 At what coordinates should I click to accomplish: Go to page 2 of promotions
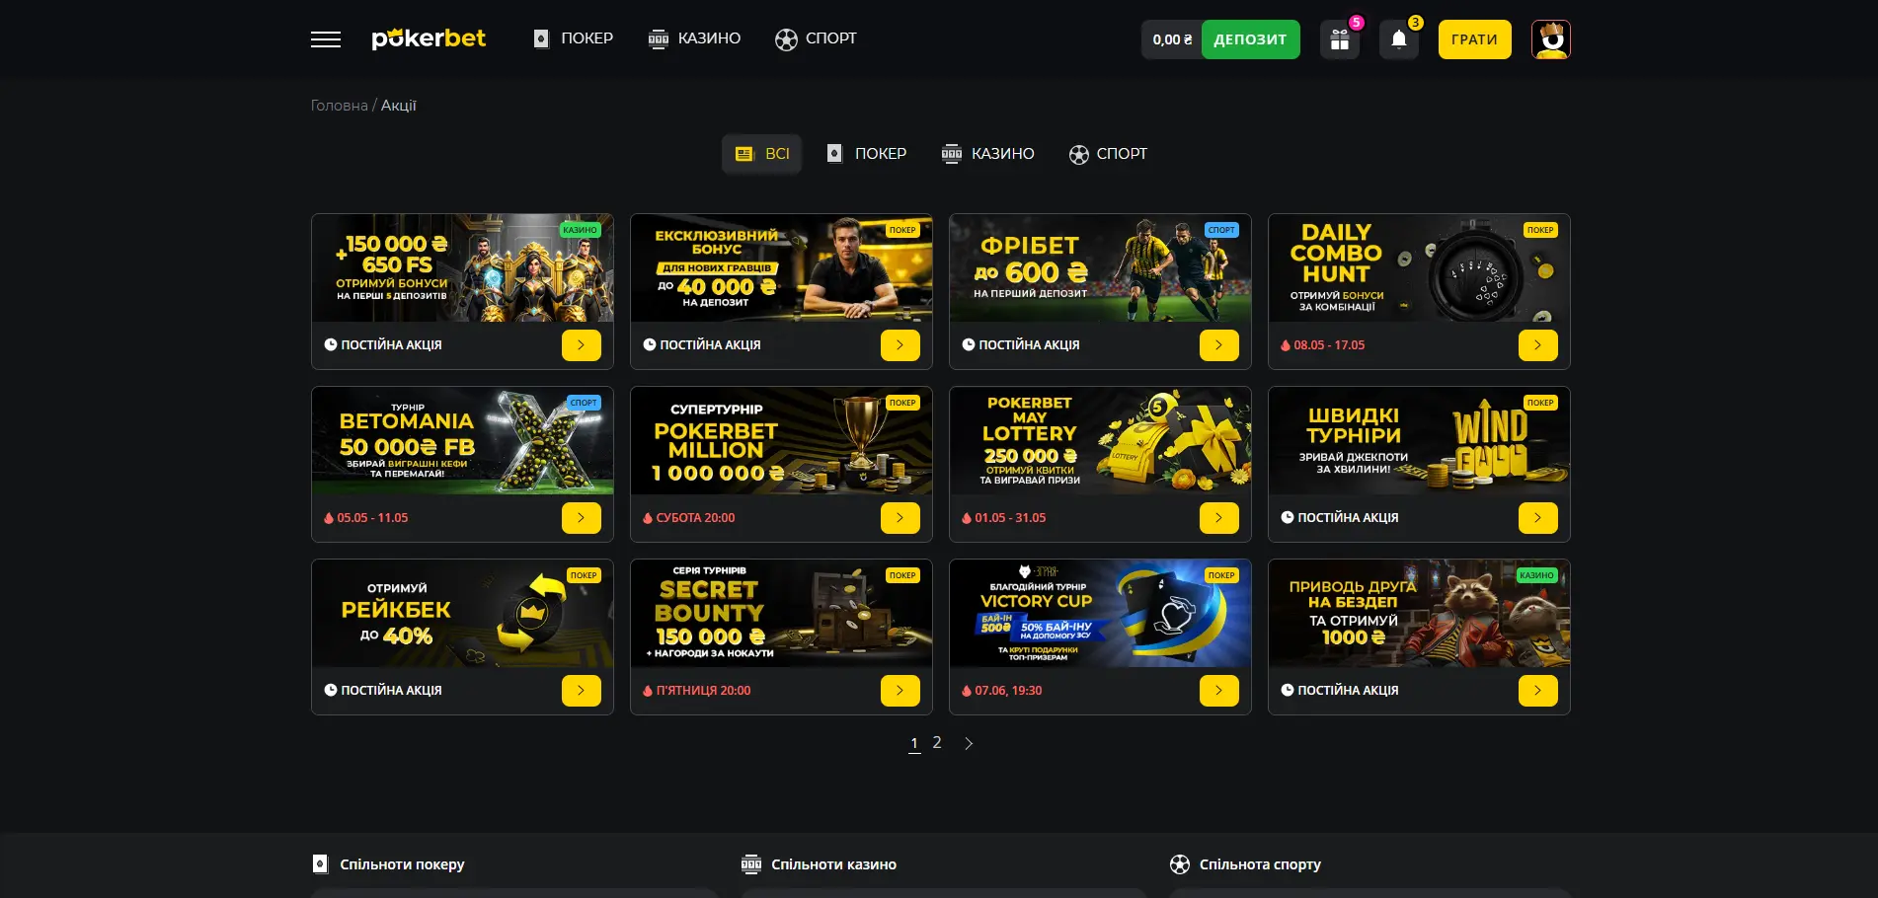click(x=937, y=742)
